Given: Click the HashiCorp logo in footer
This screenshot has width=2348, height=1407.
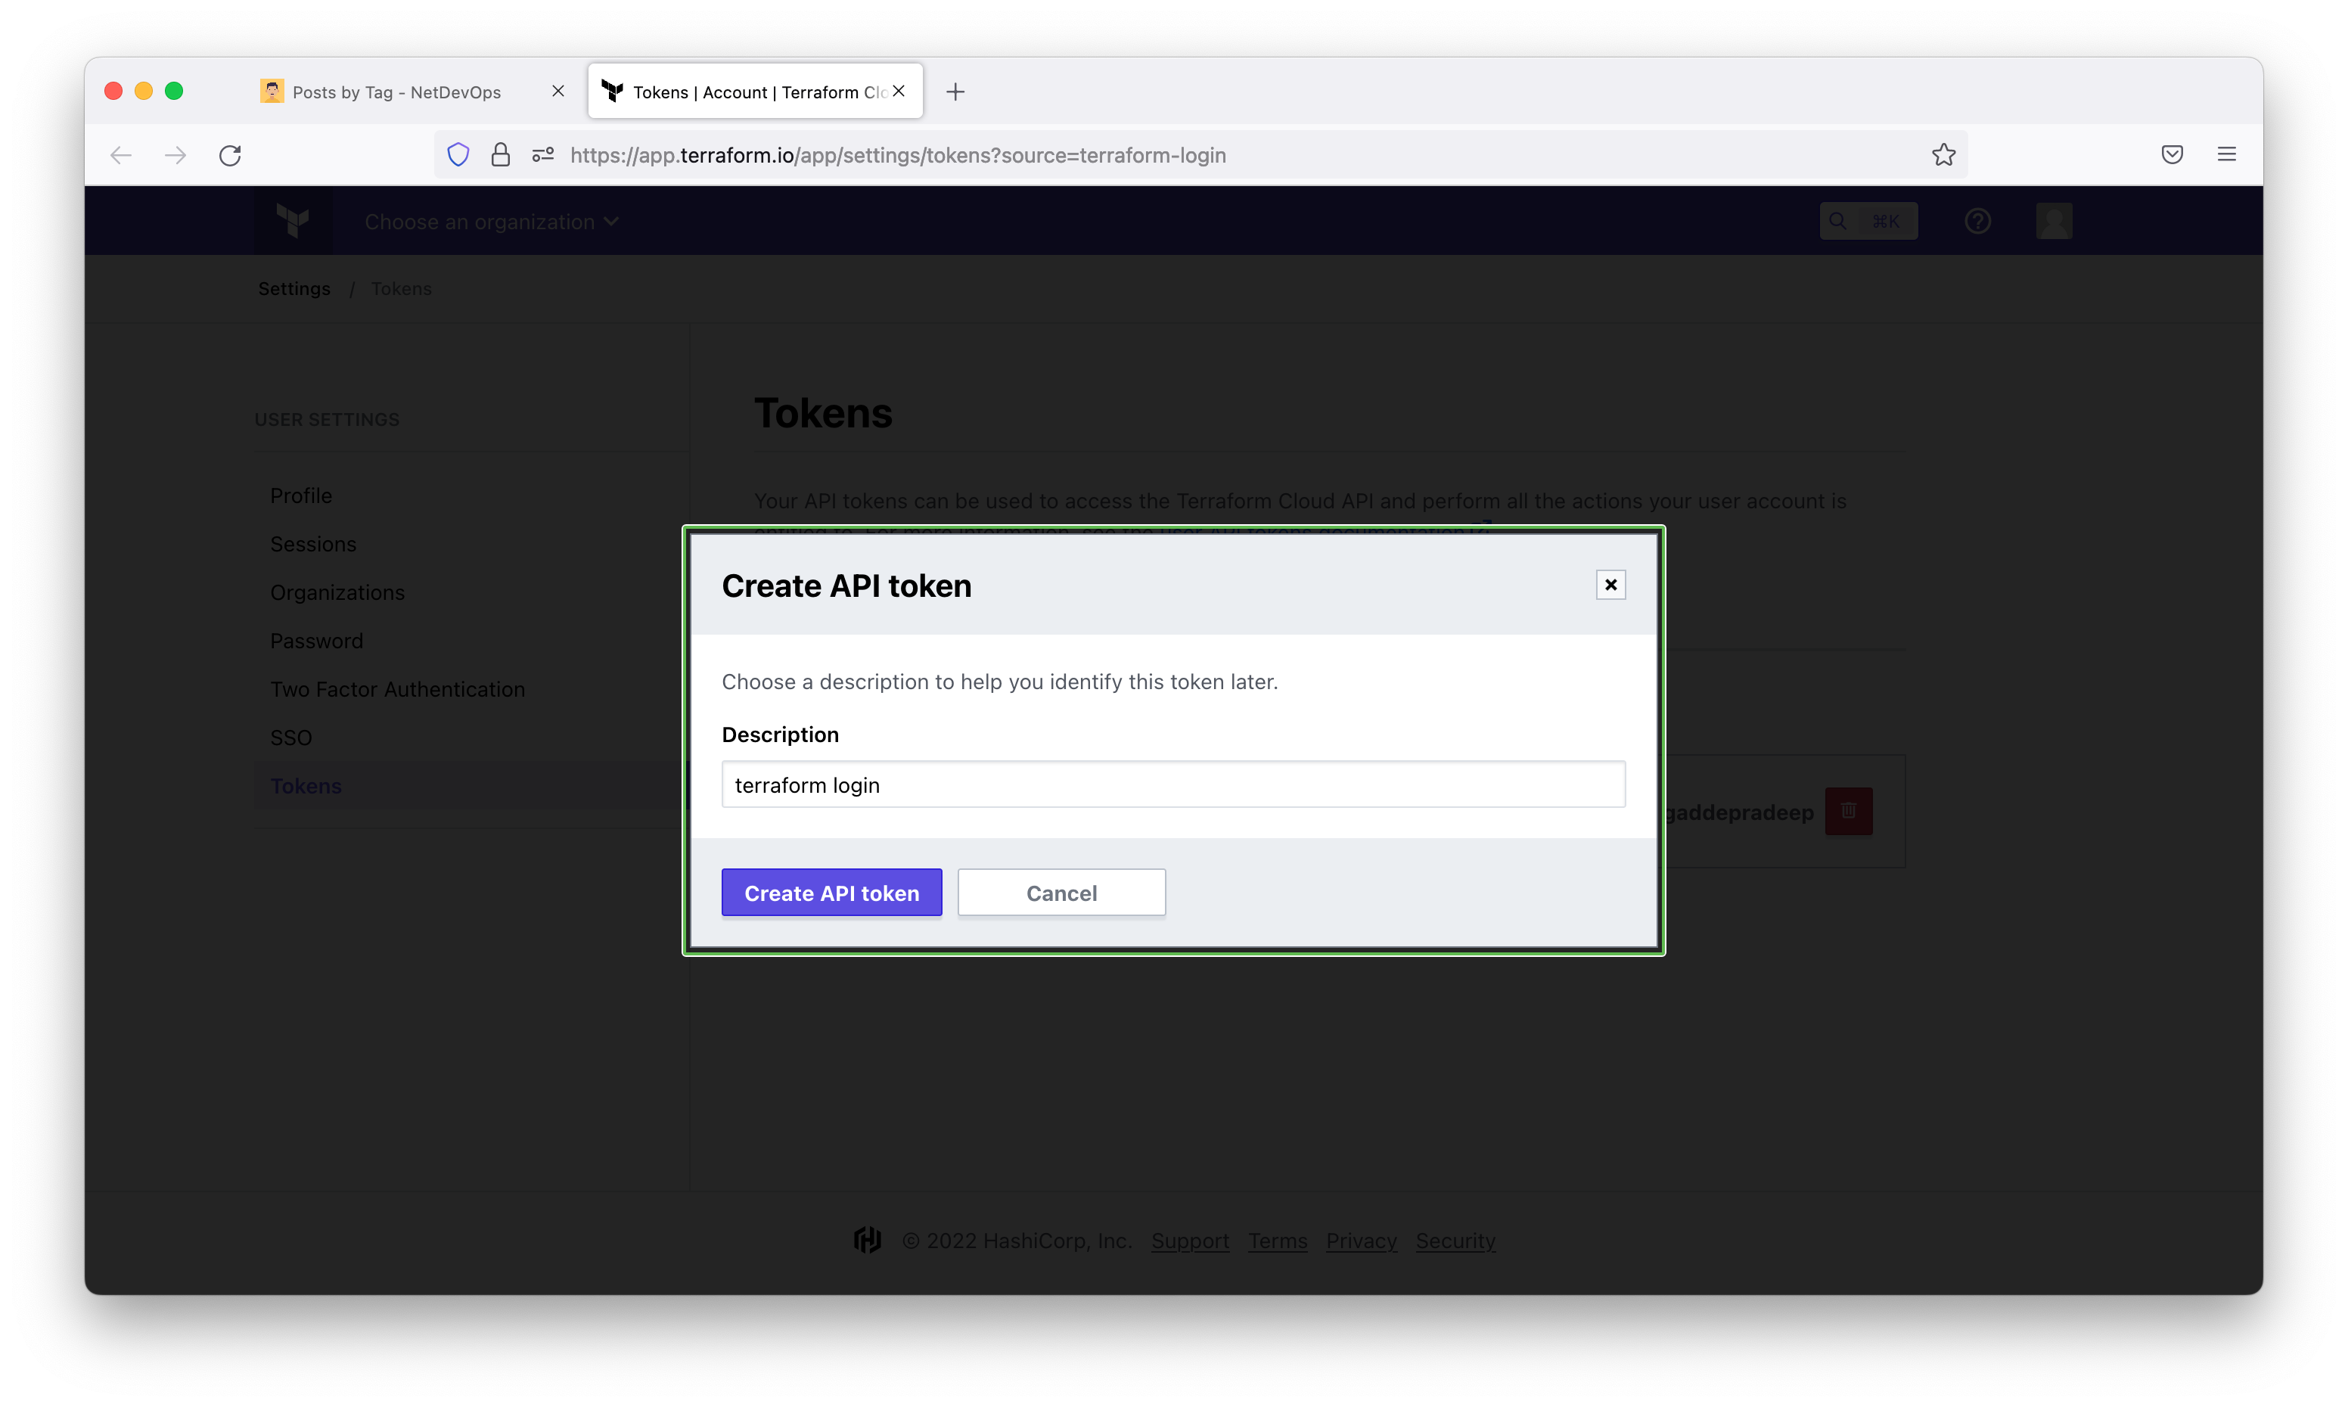Looking at the screenshot, I should pos(866,1240).
